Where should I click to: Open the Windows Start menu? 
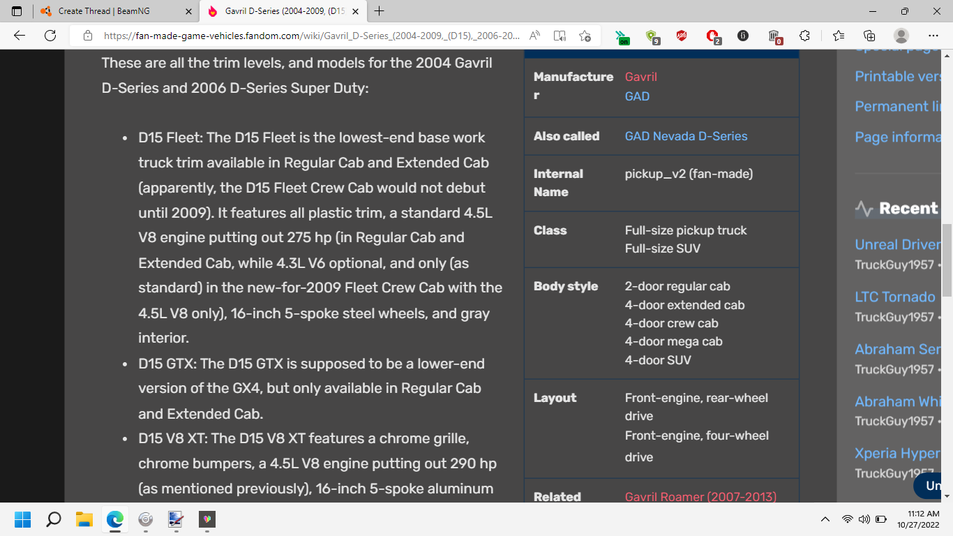coord(23,519)
